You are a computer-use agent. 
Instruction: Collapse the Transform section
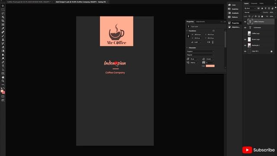tap(187, 31)
